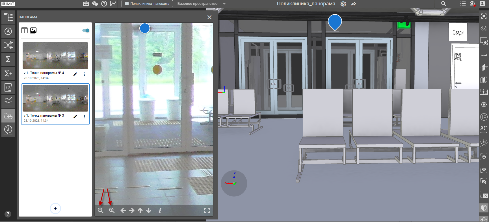
Task: Toggle the eye visibility tool in right toolbar
Action: point(484,169)
